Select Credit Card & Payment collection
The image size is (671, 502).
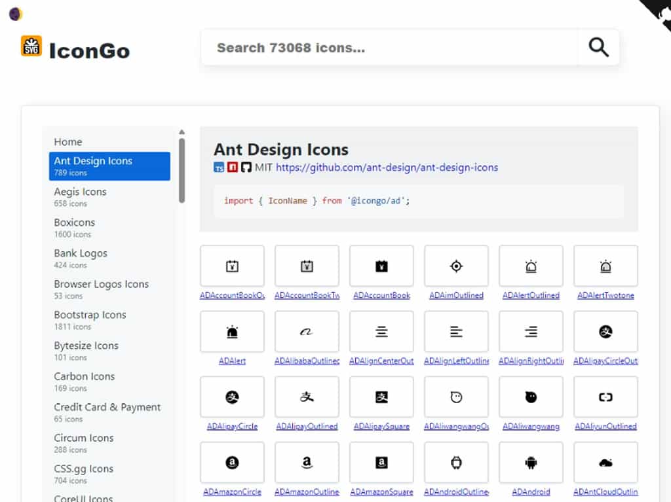(109, 412)
